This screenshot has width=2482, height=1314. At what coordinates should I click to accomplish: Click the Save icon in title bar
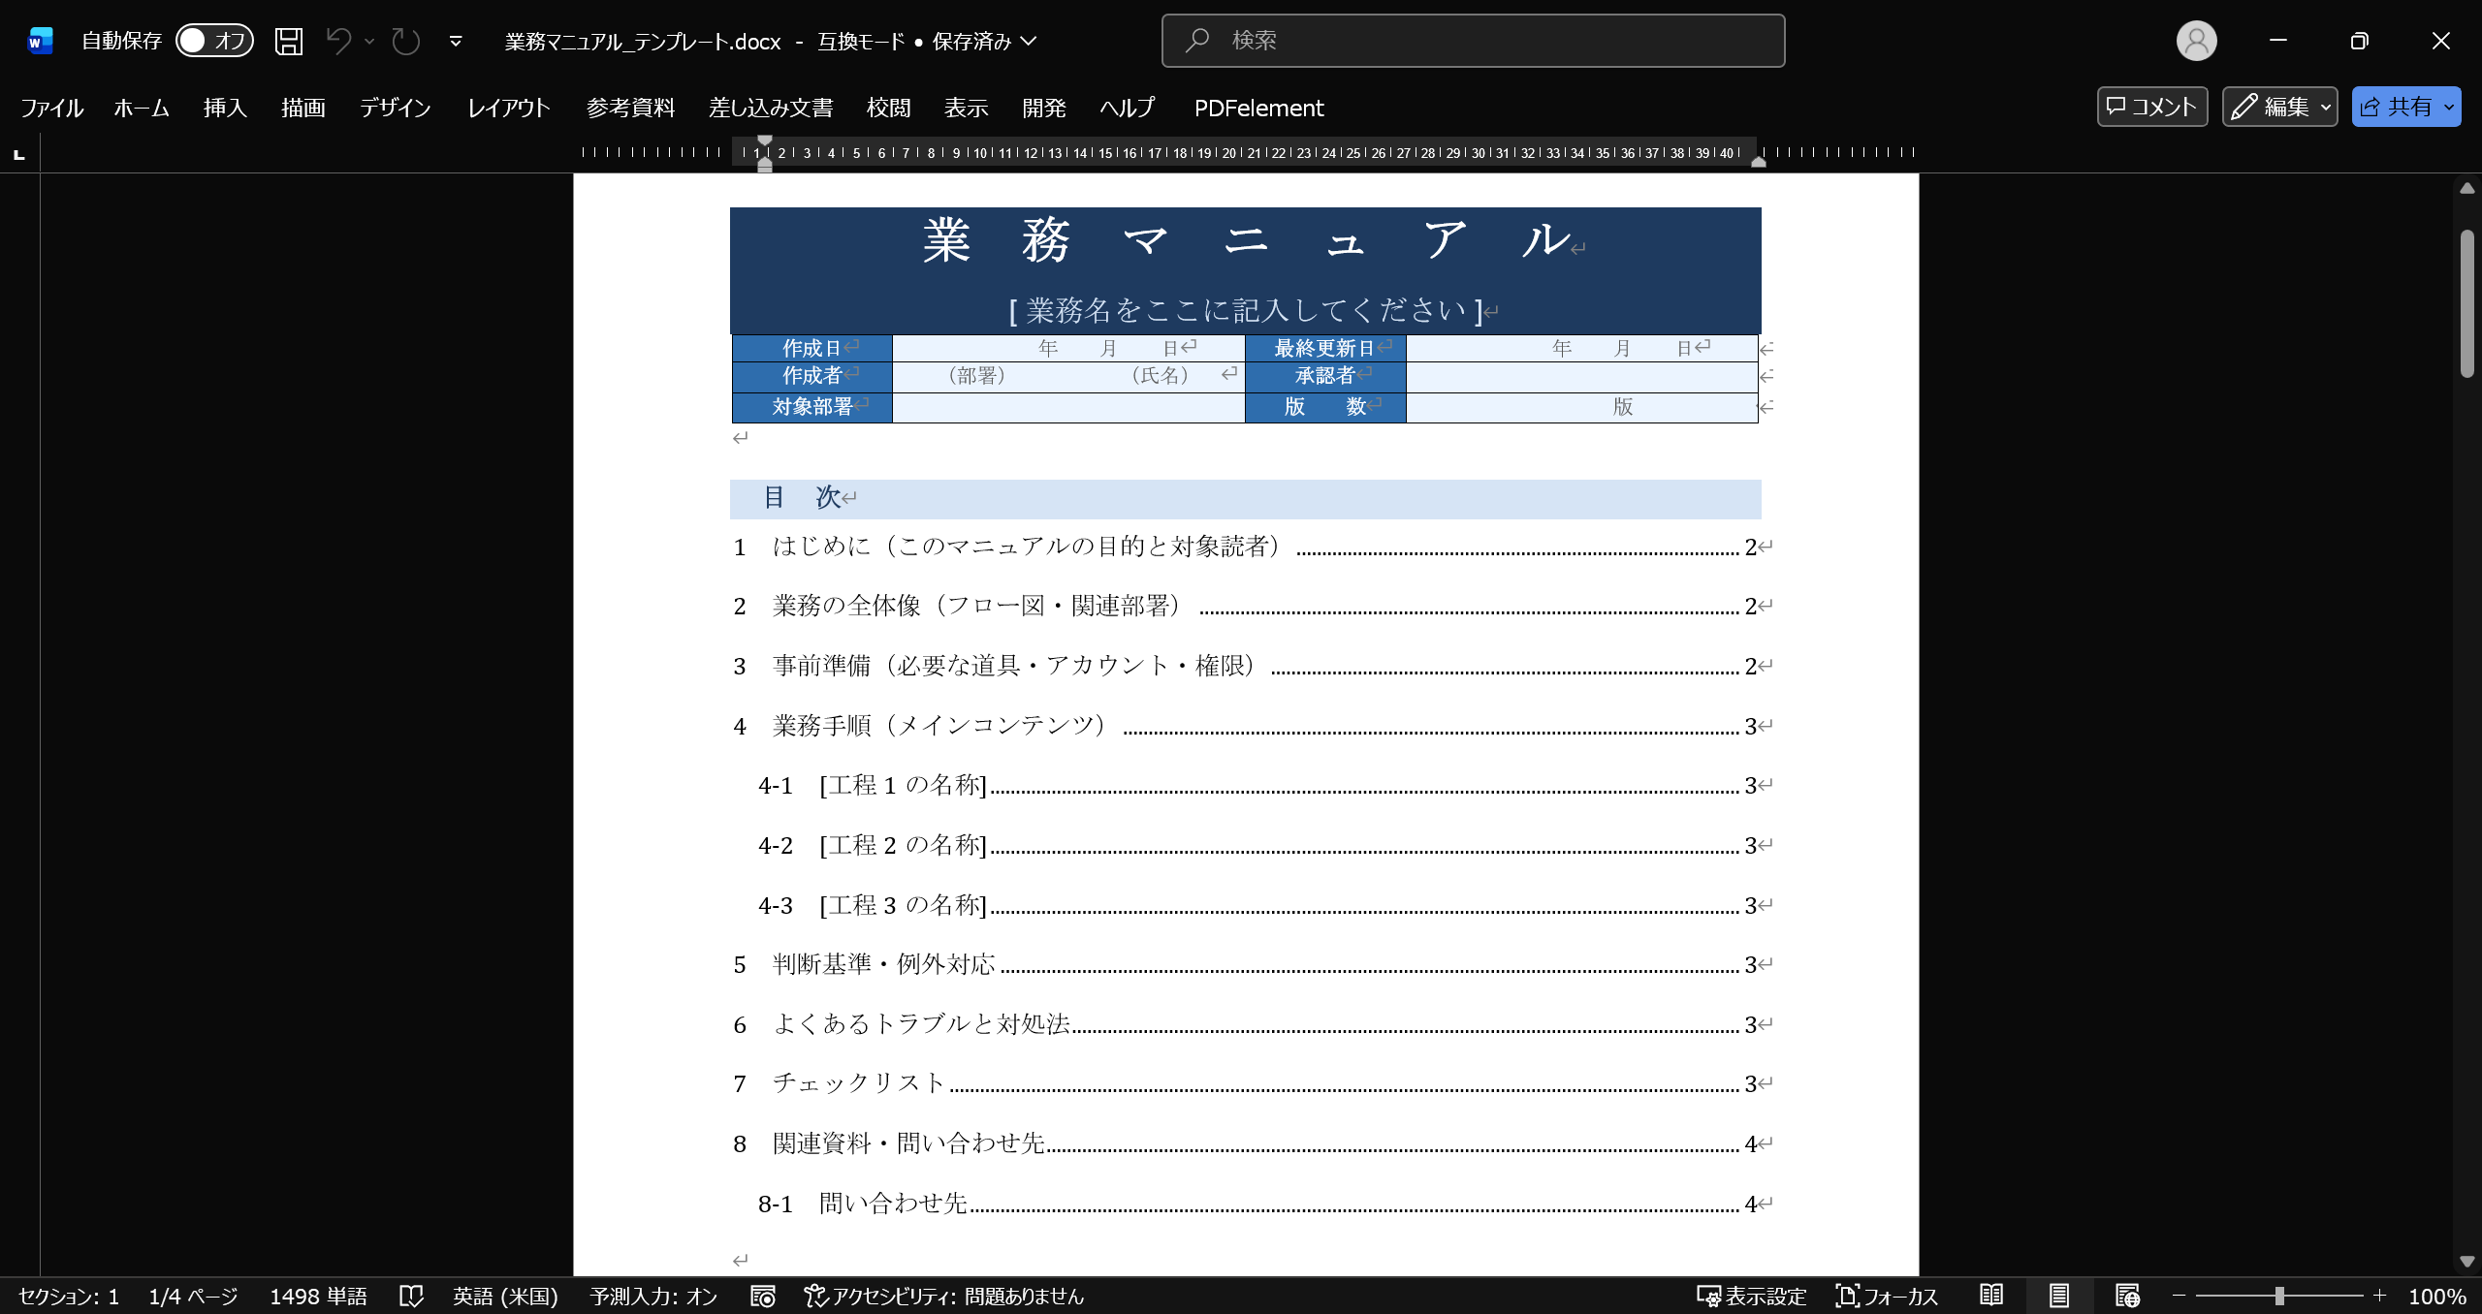[x=288, y=41]
